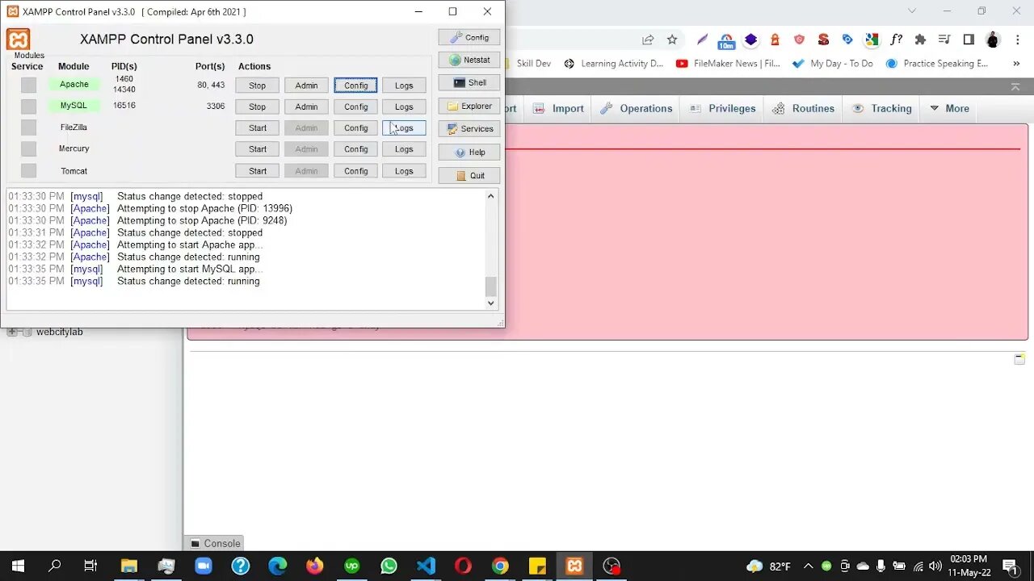Click the f? extension icon

coord(896,40)
